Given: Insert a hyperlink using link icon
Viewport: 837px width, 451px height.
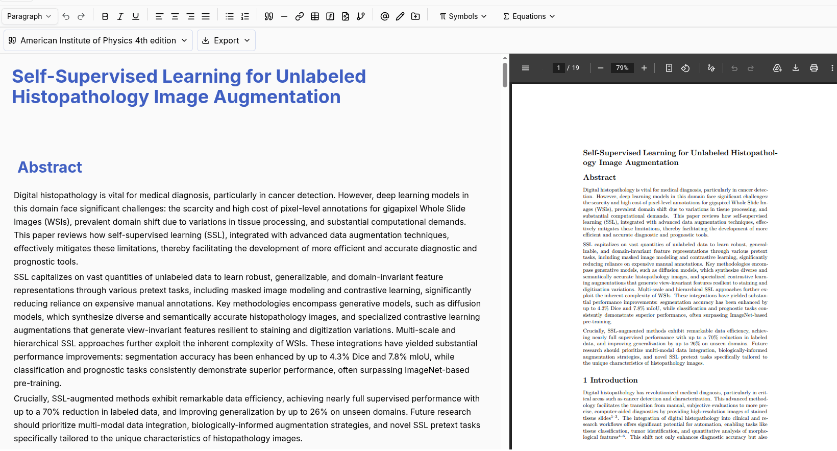Looking at the screenshot, I should click(300, 16).
